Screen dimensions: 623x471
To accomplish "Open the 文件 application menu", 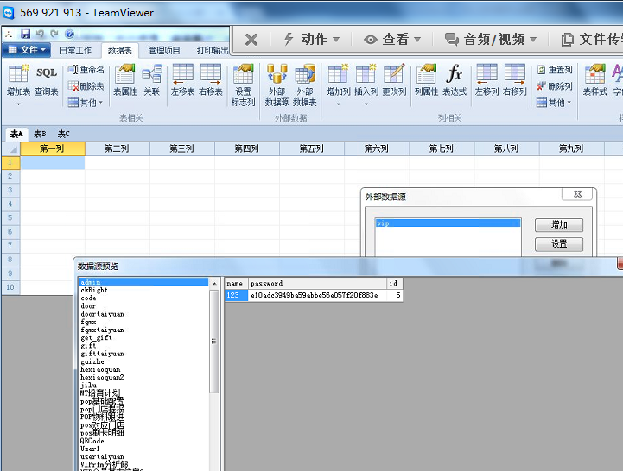I will click(27, 50).
